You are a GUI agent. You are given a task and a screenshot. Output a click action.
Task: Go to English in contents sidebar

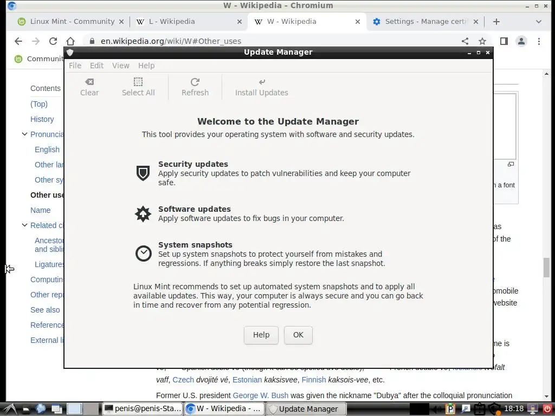(47, 149)
